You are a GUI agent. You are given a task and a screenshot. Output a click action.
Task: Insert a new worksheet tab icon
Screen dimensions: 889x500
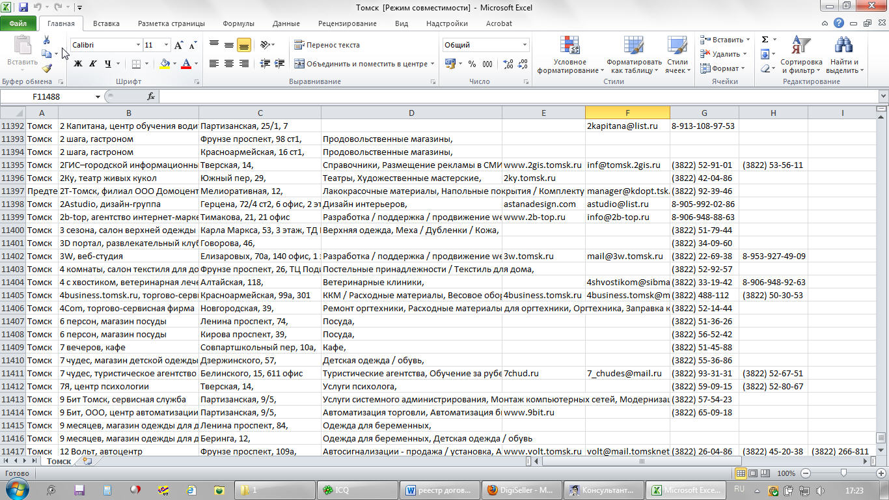pyautogui.click(x=87, y=461)
